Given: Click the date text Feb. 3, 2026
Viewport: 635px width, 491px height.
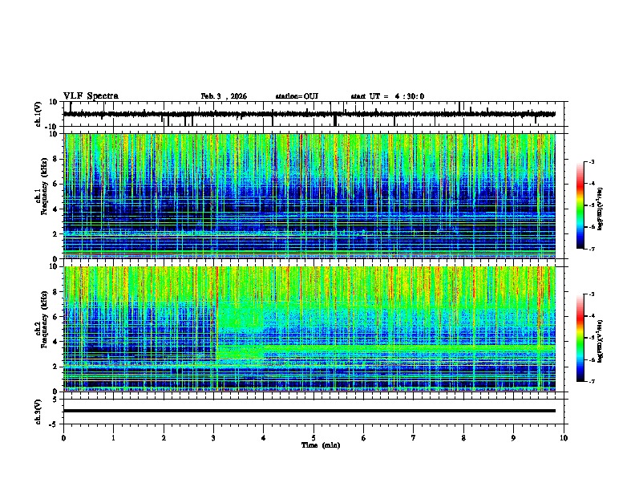Looking at the screenshot, I should click(x=224, y=96).
